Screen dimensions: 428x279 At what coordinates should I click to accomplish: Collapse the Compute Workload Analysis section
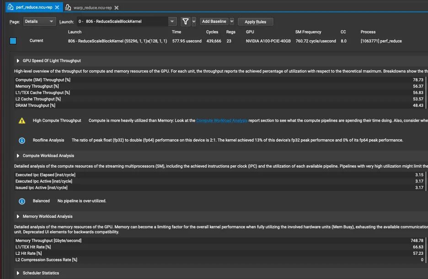tap(18, 156)
